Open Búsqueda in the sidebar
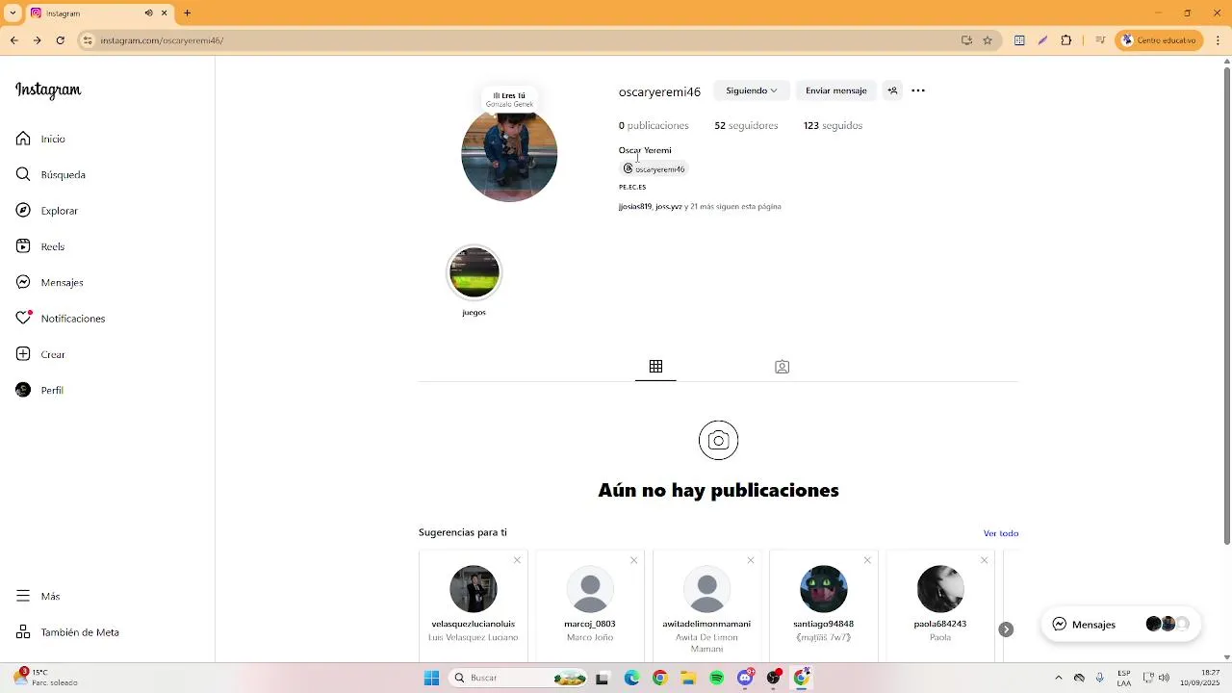The image size is (1232, 693). (51, 175)
